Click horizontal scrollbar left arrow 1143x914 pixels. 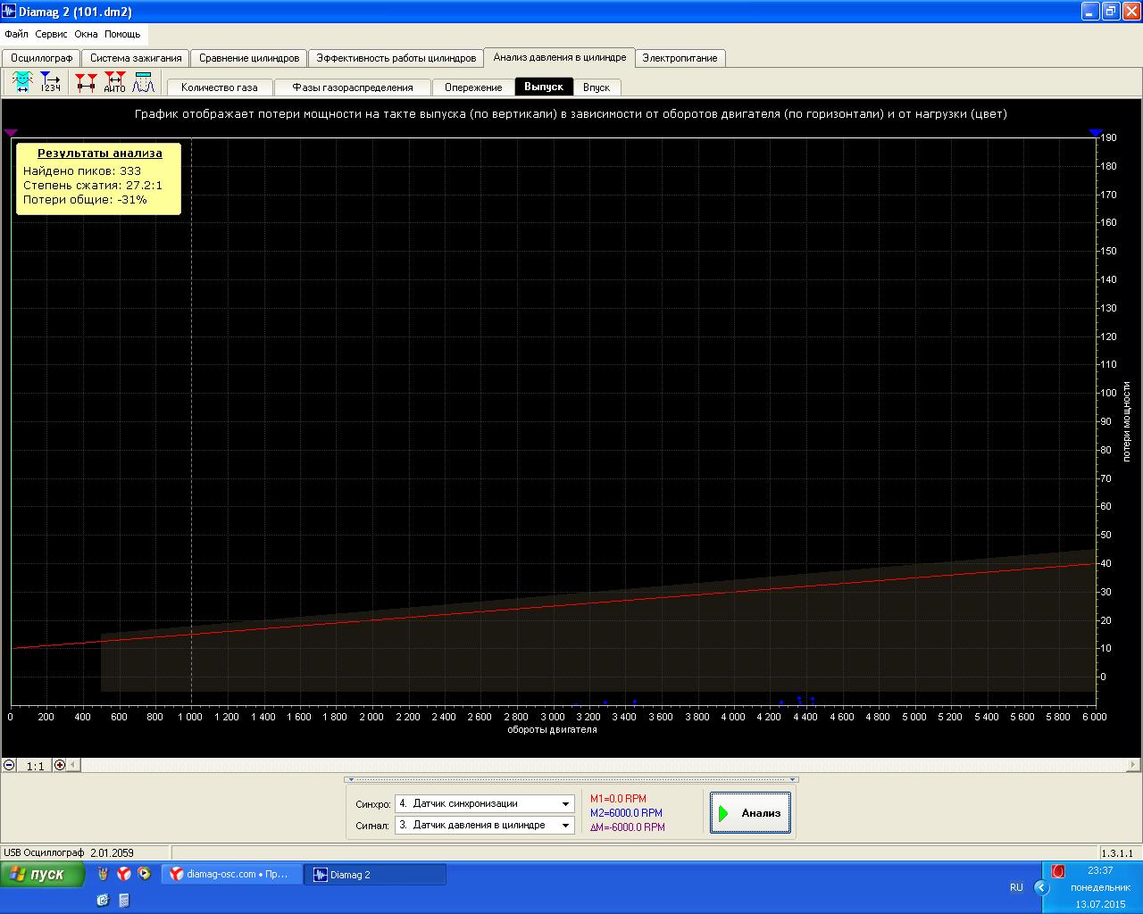click(x=74, y=765)
